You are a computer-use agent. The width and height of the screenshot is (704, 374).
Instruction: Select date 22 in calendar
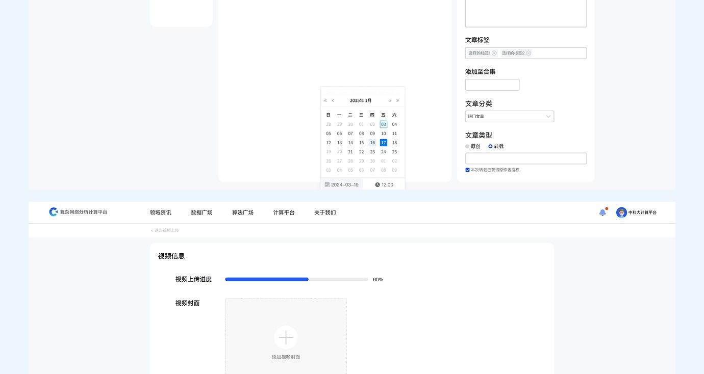click(361, 152)
